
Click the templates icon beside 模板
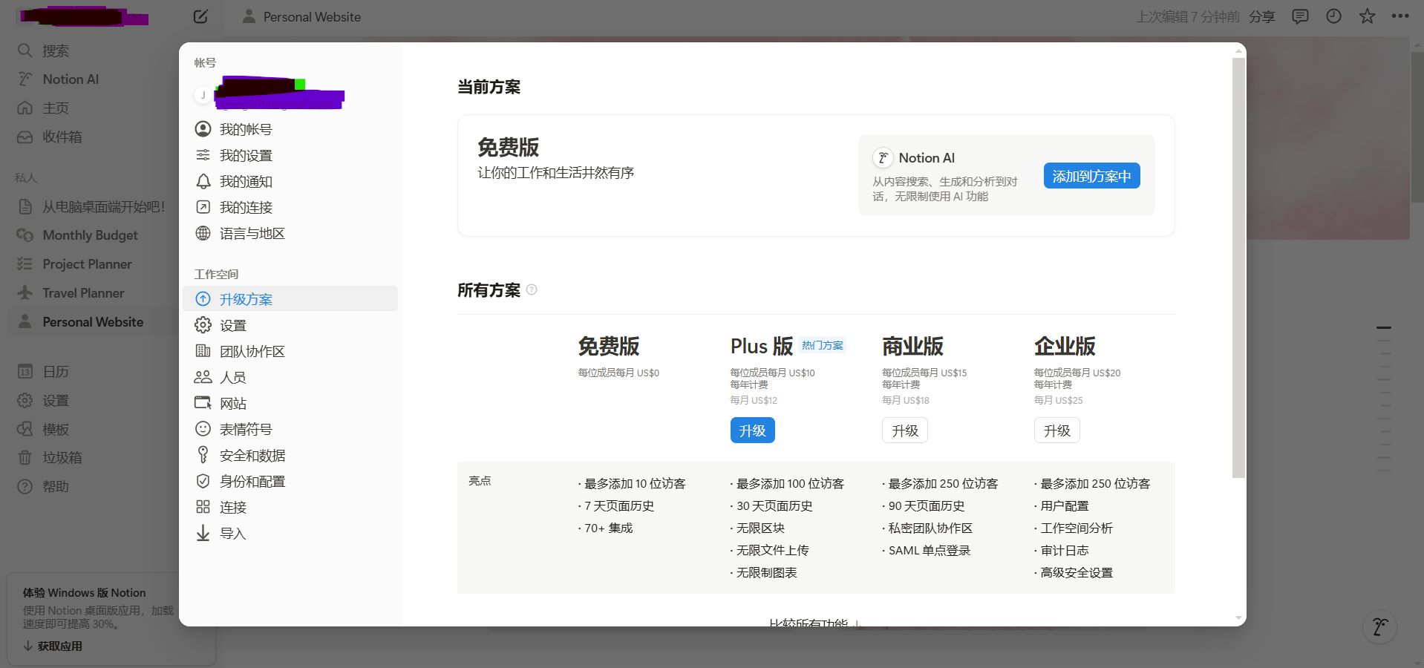pos(25,430)
